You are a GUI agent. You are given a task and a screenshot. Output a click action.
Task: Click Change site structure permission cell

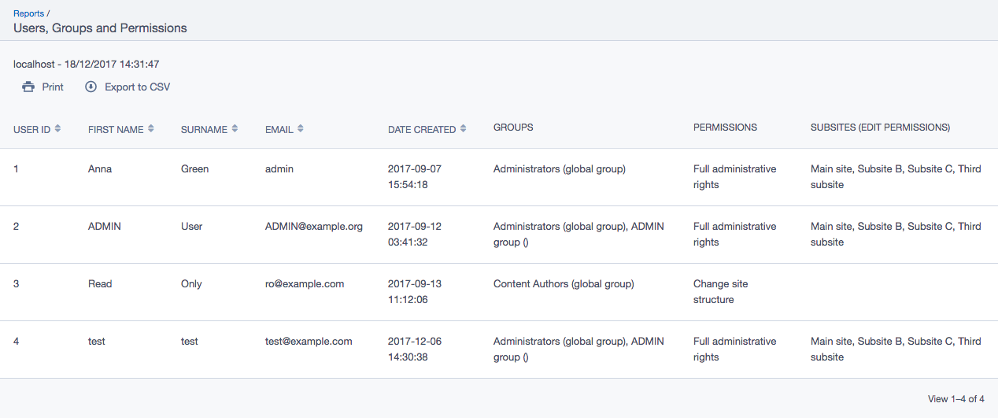pos(720,291)
